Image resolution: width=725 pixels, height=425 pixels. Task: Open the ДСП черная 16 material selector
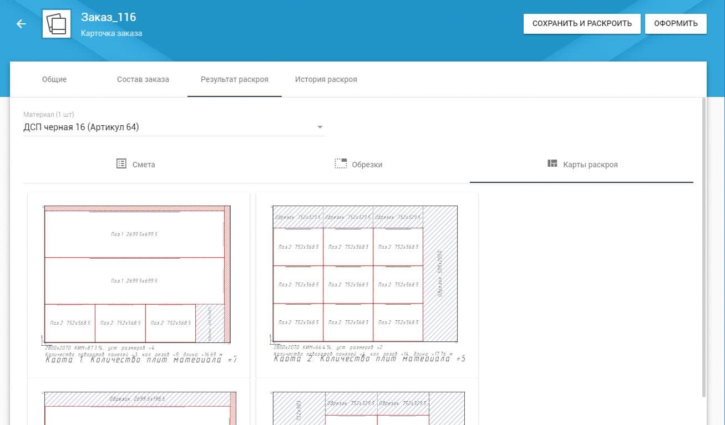coord(174,127)
